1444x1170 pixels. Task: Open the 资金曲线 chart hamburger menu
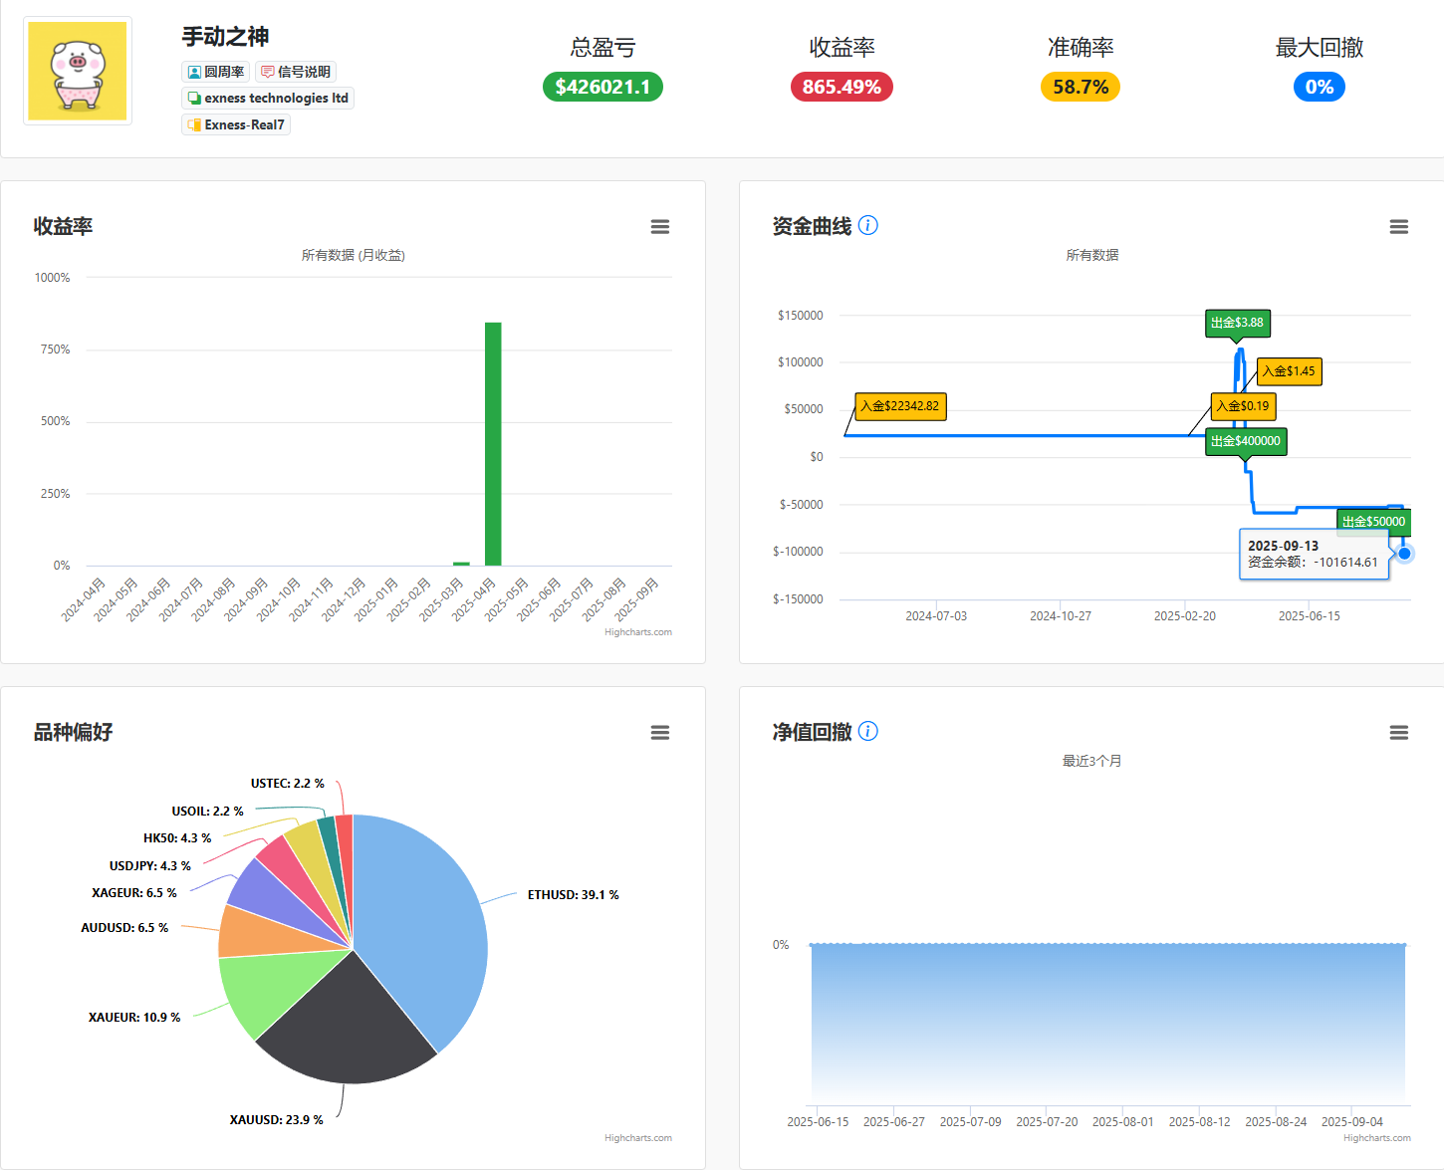pyautogui.click(x=1399, y=227)
